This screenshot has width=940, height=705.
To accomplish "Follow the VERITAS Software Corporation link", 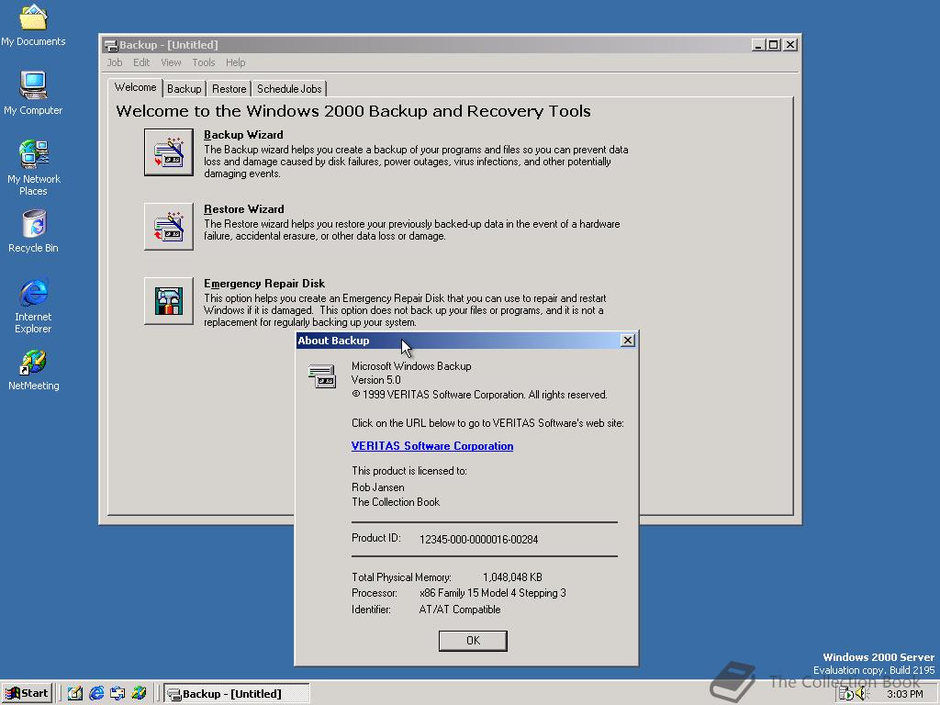I will click(x=432, y=446).
